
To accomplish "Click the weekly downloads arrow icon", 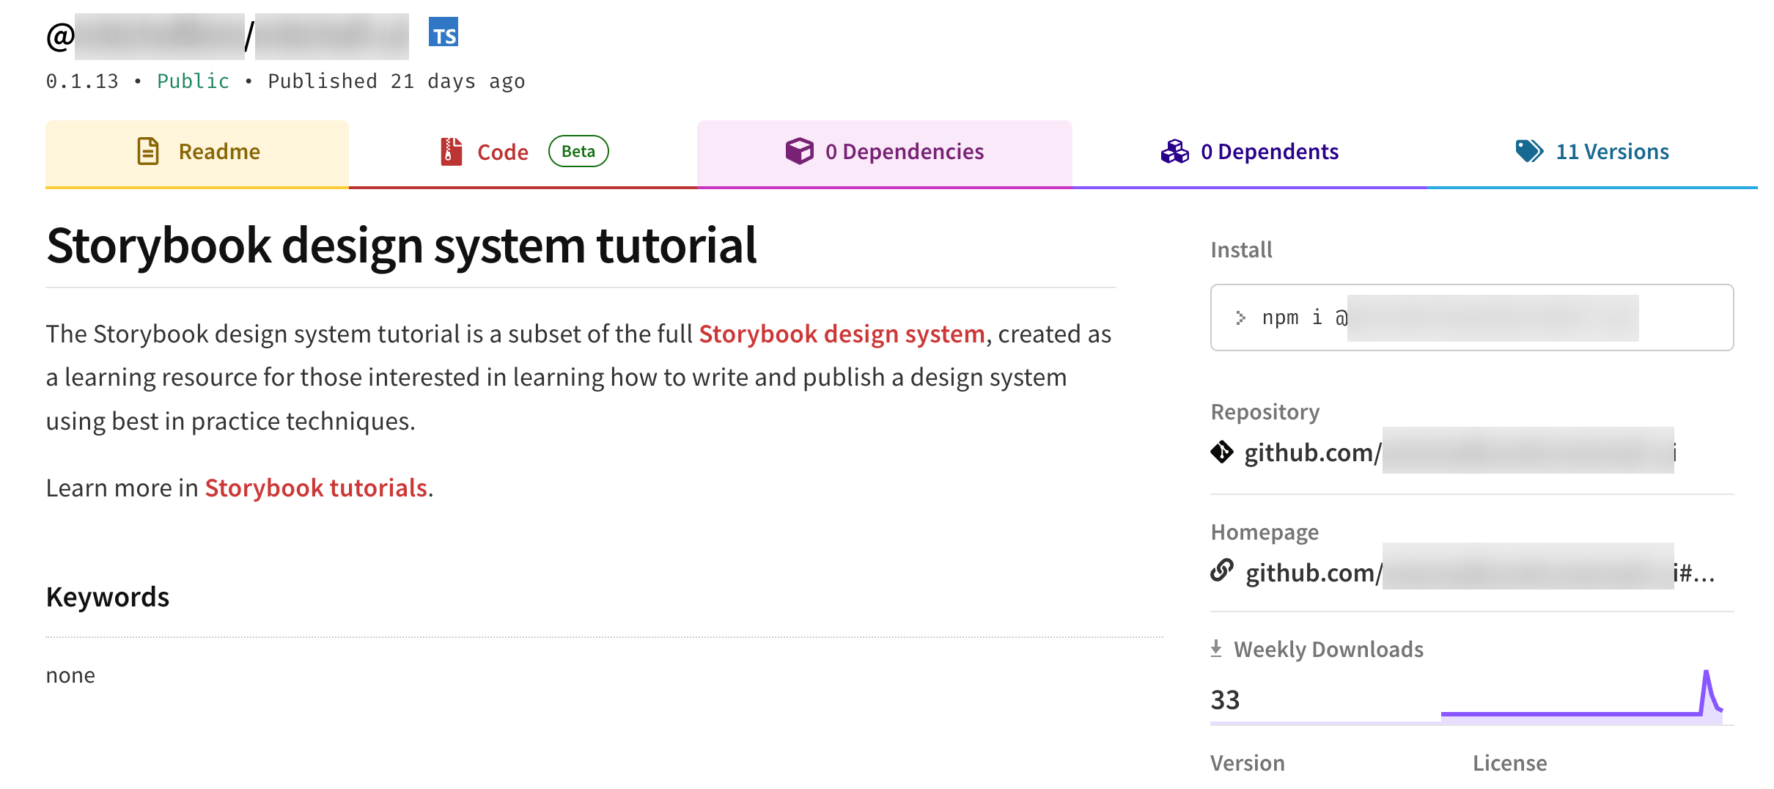I will 1216,649.
